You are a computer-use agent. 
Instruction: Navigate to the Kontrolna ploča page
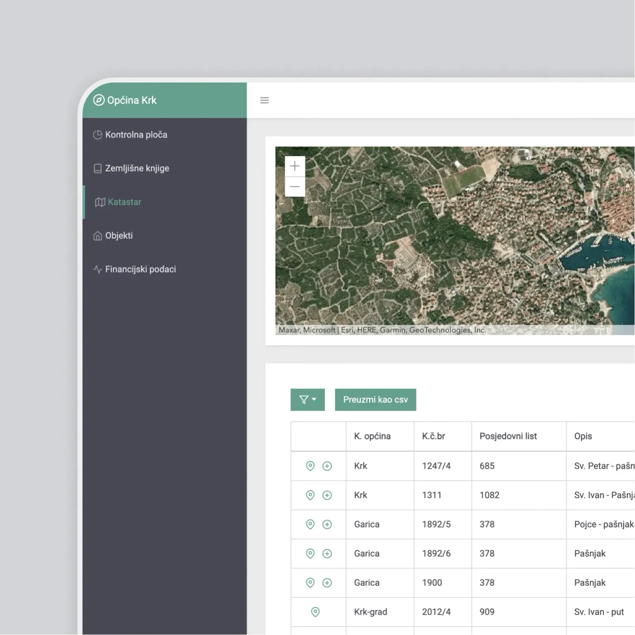[136, 135]
